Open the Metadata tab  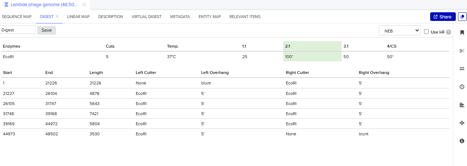coord(180,17)
